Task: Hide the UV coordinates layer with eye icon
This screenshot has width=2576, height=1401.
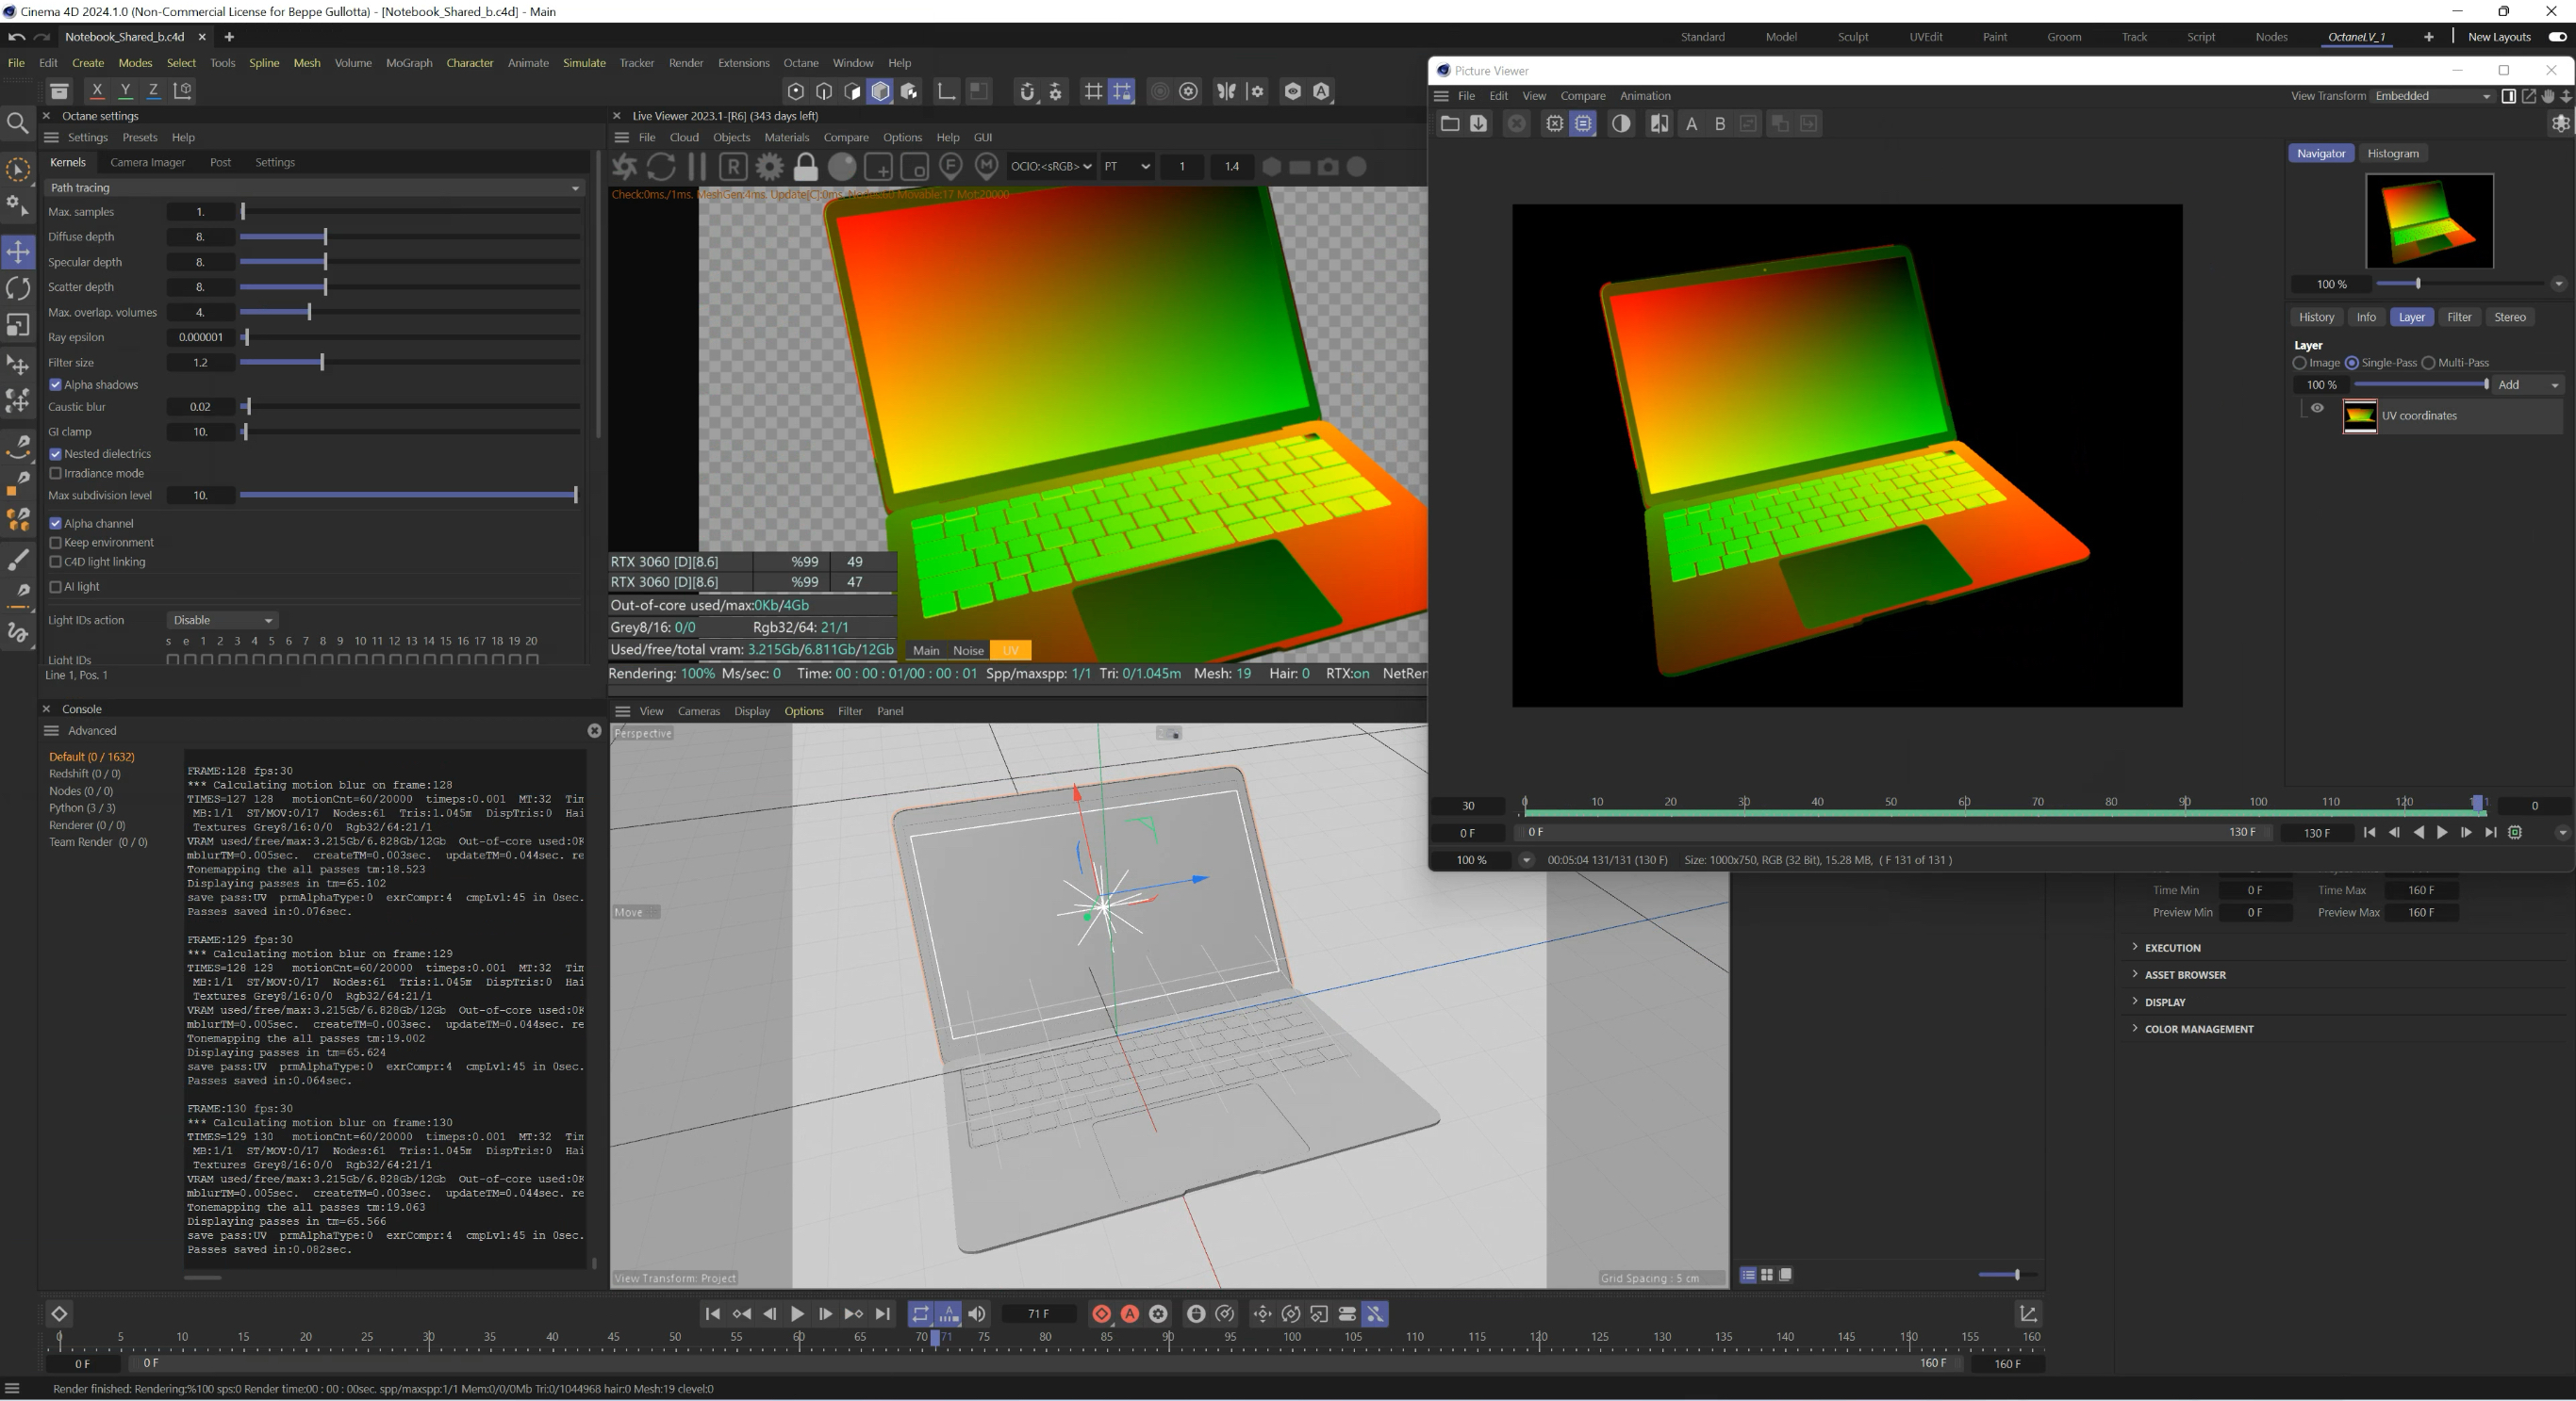Action: (2316, 408)
